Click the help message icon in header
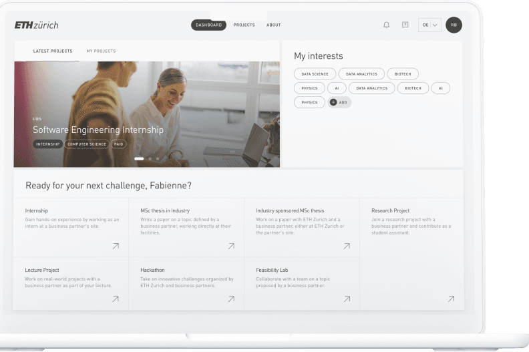The image size is (529, 352). pos(405,25)
